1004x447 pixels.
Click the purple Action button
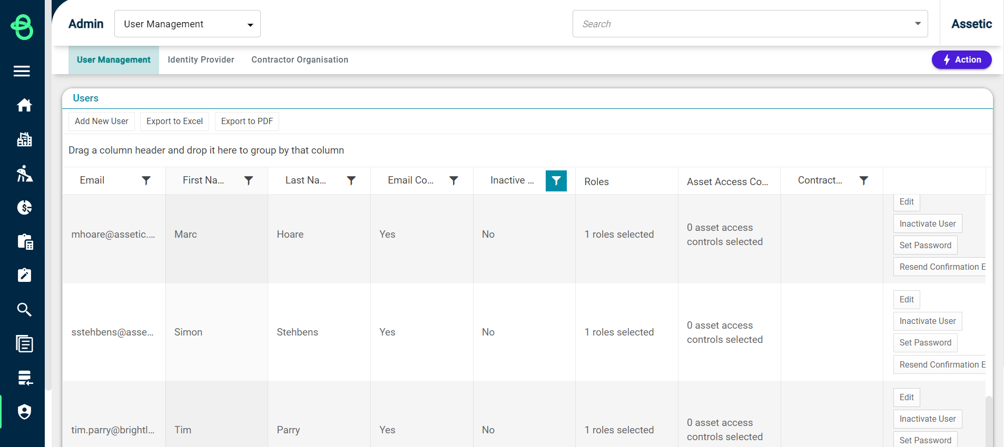pyautogui.click(x=962, y=60)
